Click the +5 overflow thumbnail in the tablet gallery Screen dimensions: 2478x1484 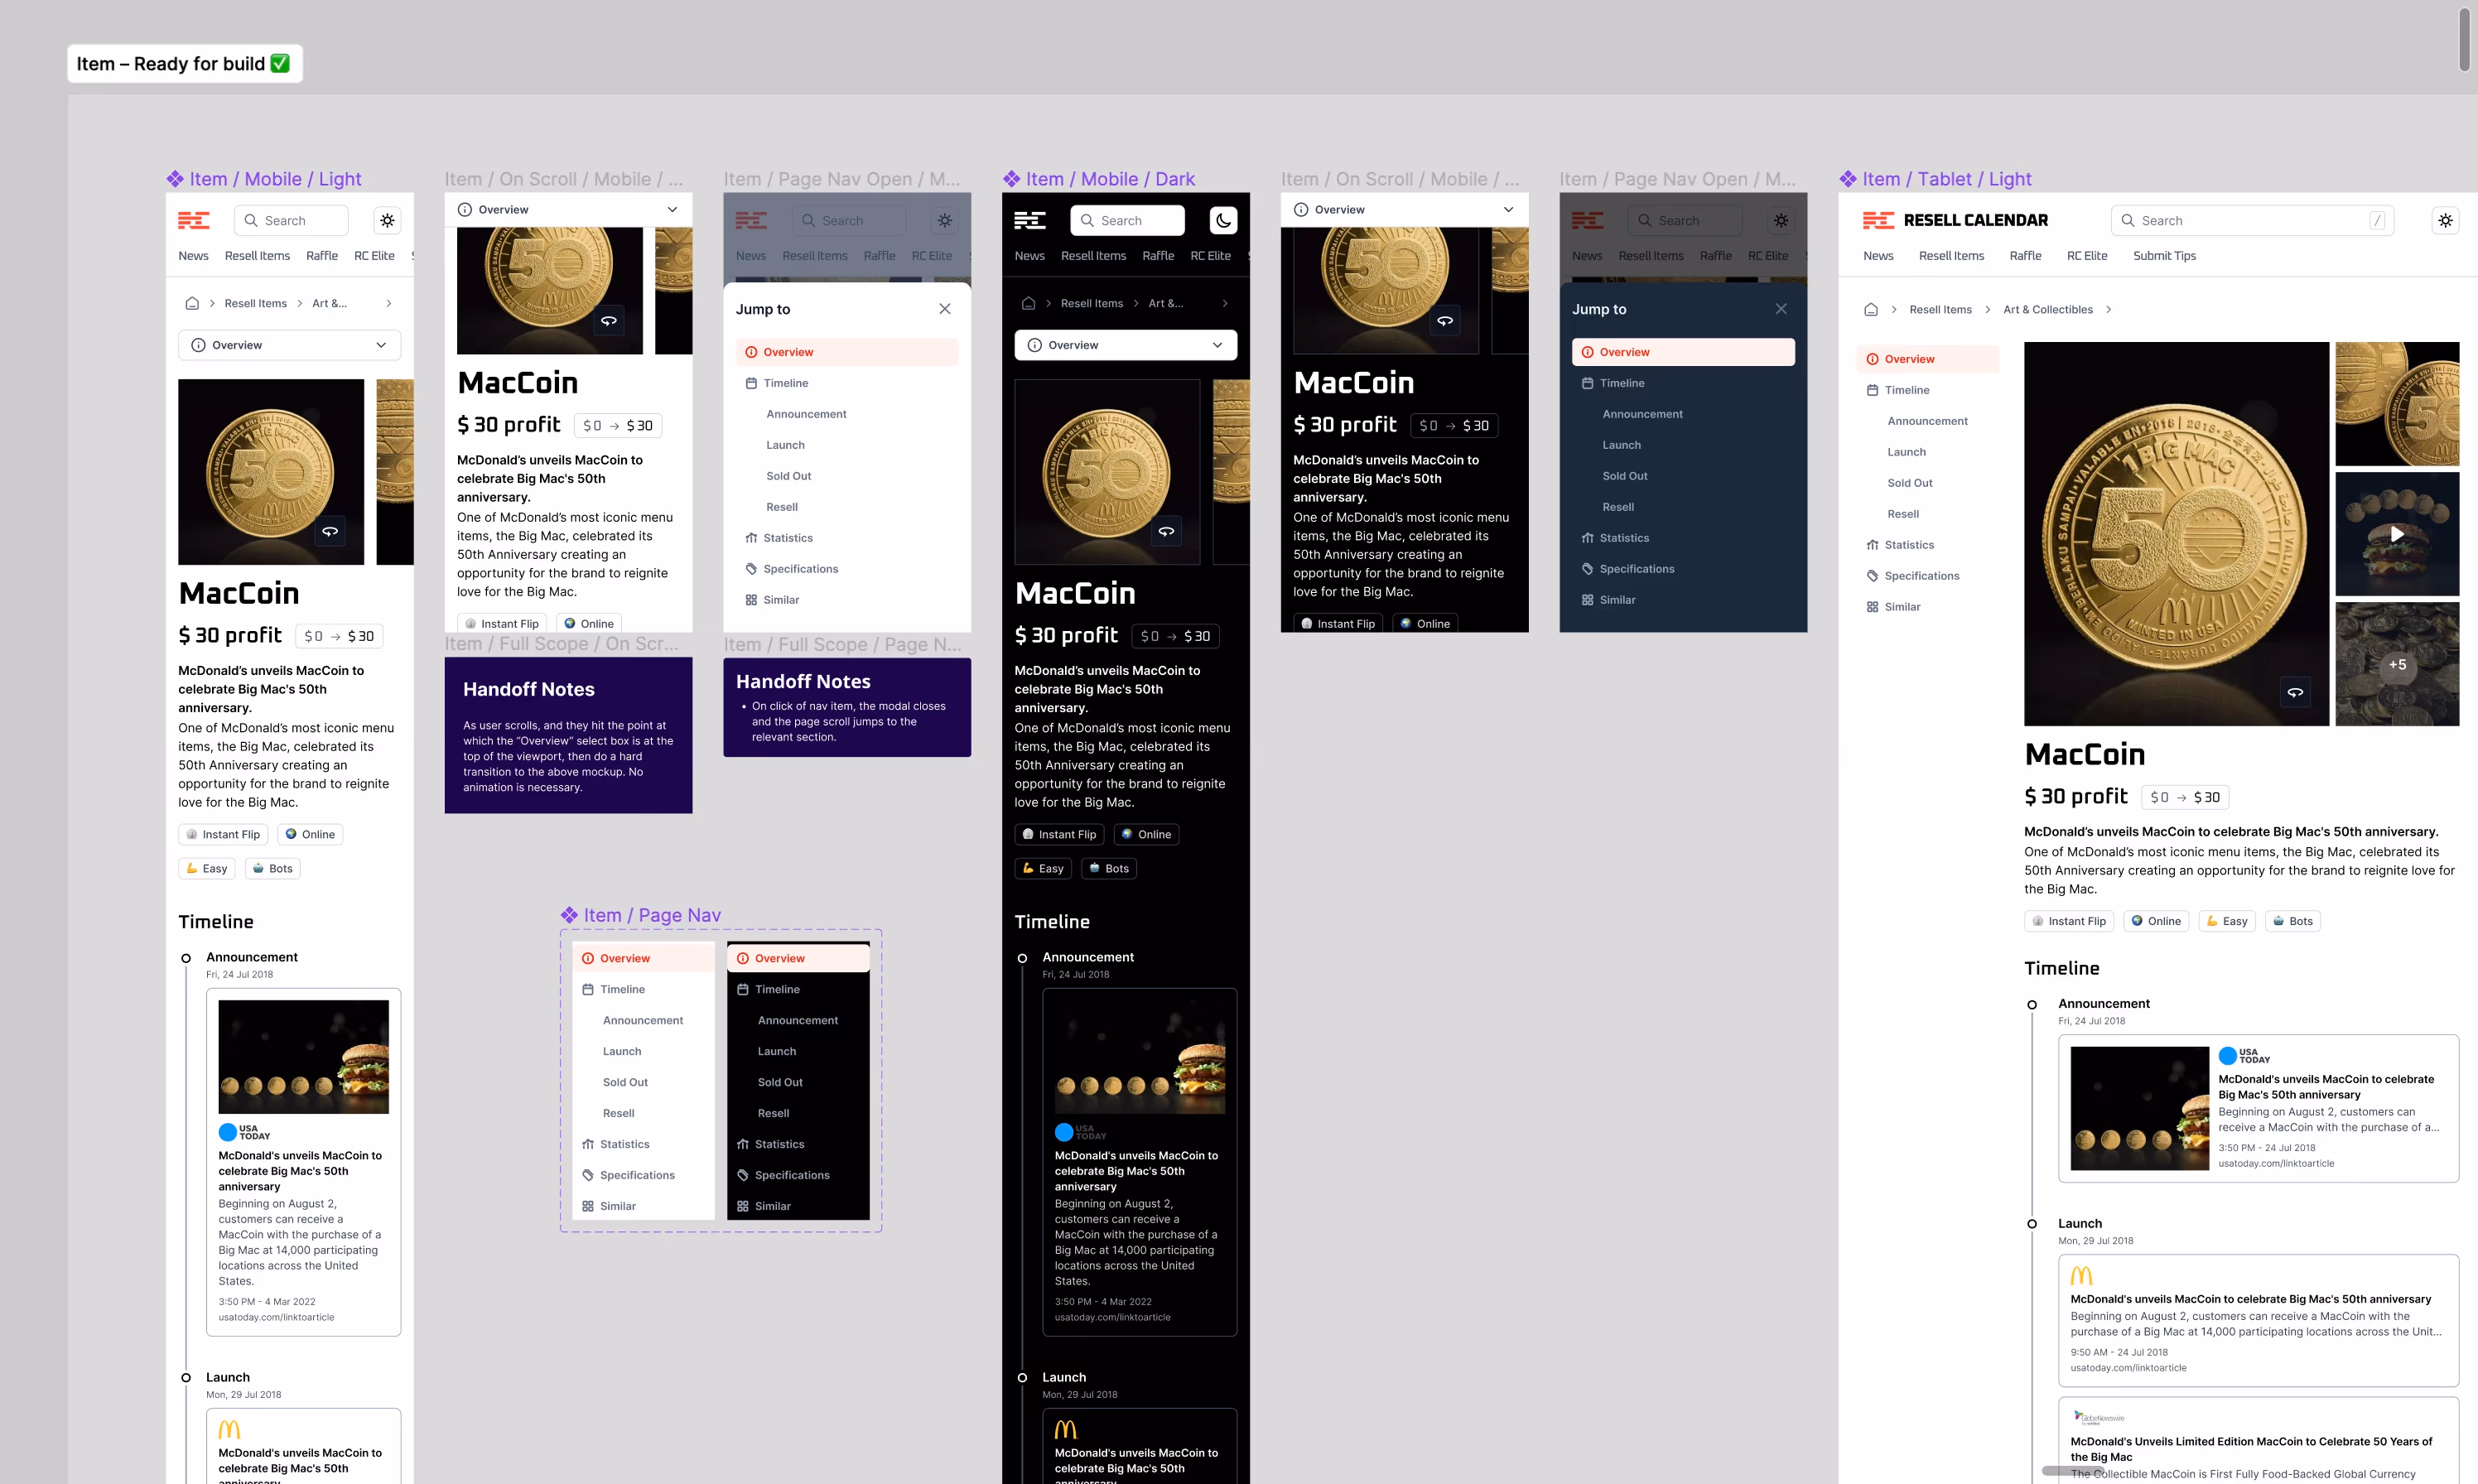pos(2397,664)
